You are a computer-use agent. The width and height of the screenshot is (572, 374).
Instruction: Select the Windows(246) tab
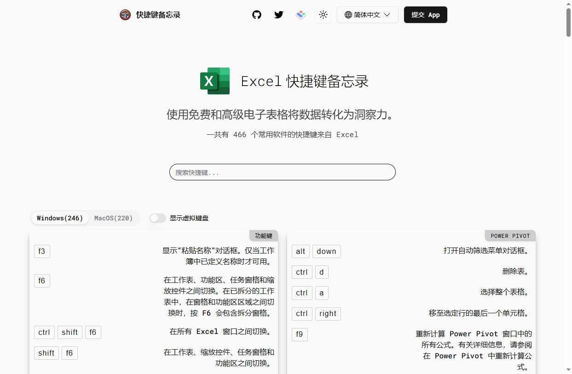click(x=59, y=218)
